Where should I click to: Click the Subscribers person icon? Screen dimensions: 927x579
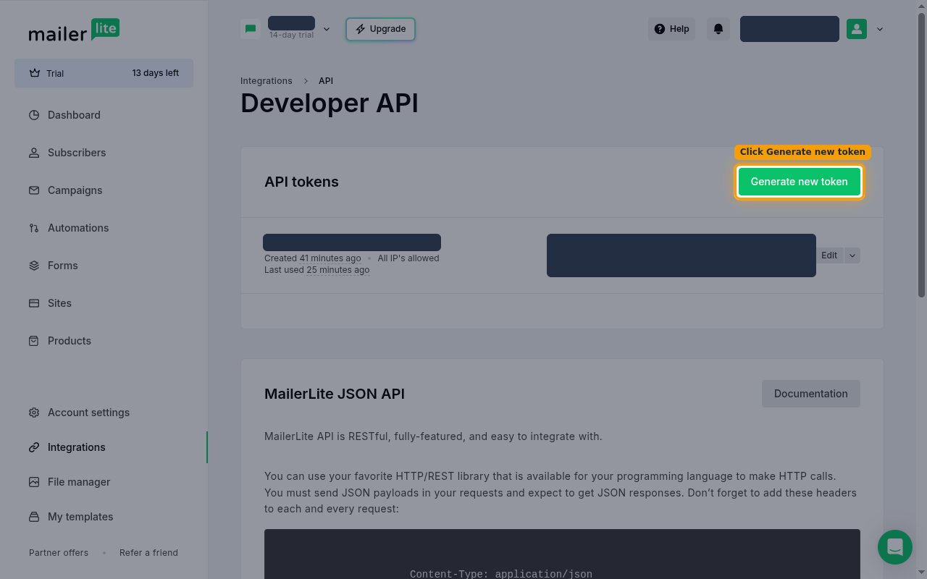pos(34,153)
